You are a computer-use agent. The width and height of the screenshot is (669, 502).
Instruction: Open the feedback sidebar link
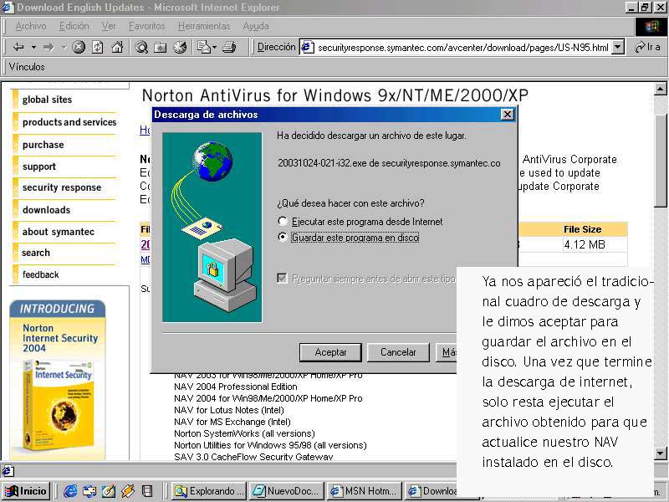click(40, 274)
